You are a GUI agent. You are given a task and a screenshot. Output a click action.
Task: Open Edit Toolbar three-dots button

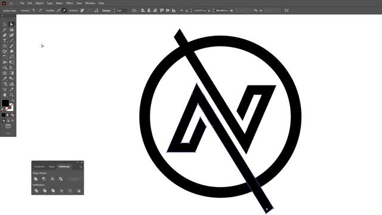[x=8, y=134]
